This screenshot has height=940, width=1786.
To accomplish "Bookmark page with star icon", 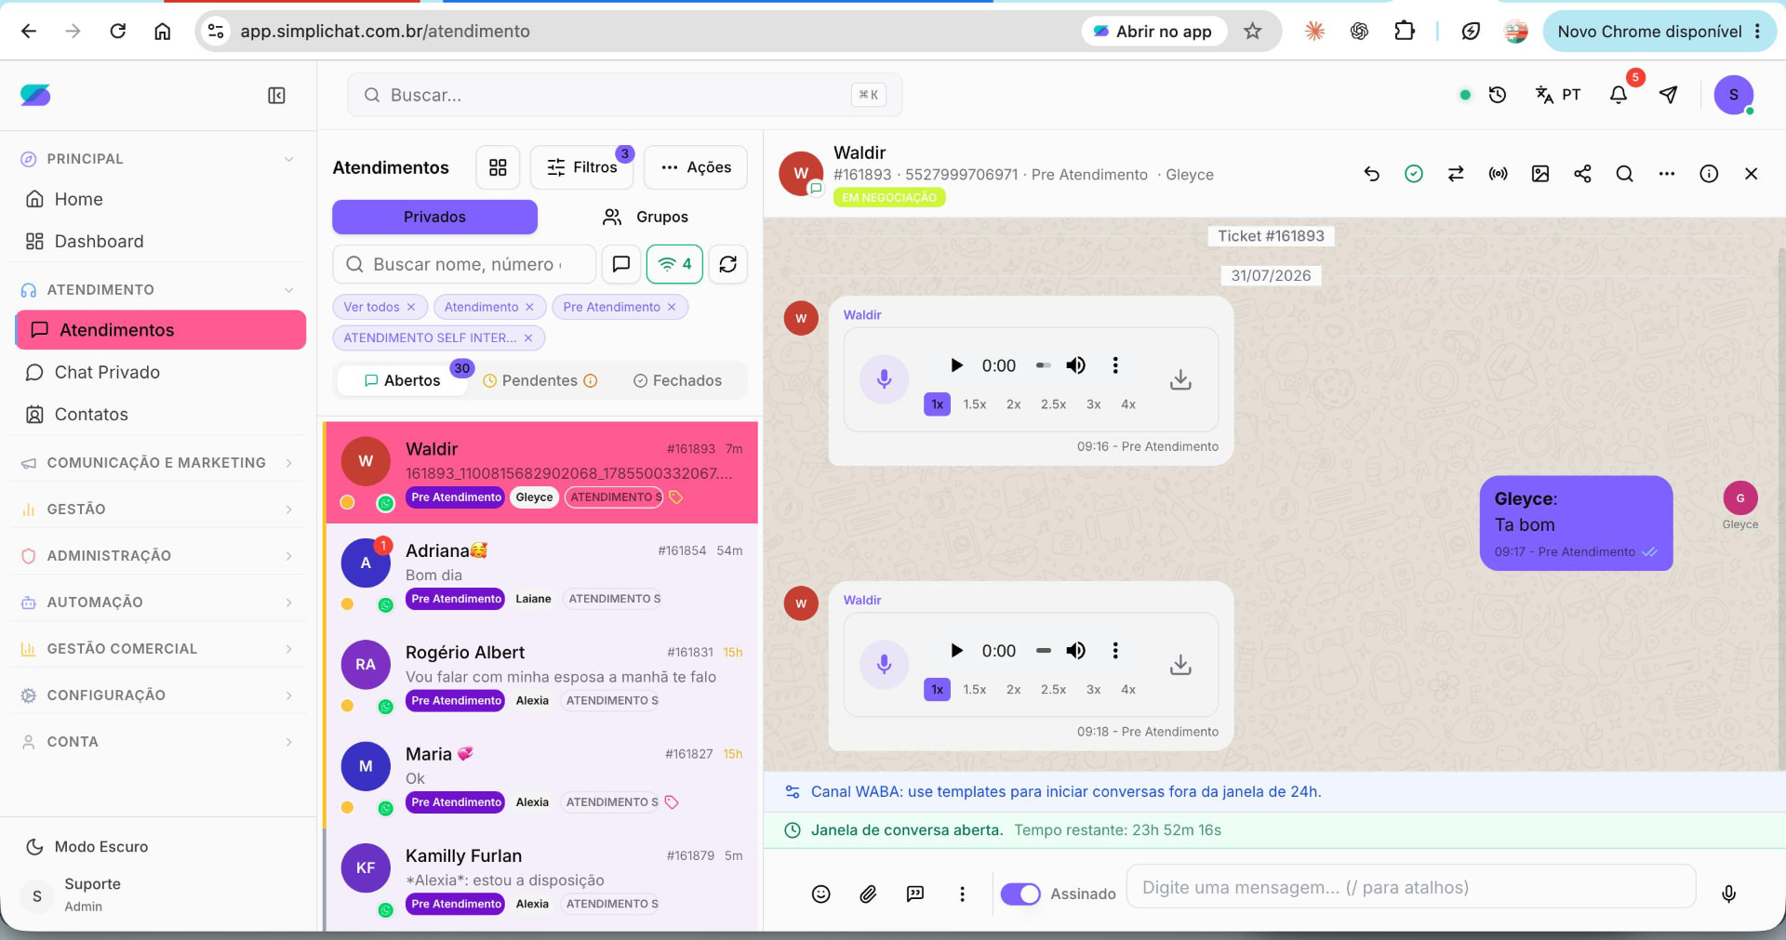I will (1253, 31).
